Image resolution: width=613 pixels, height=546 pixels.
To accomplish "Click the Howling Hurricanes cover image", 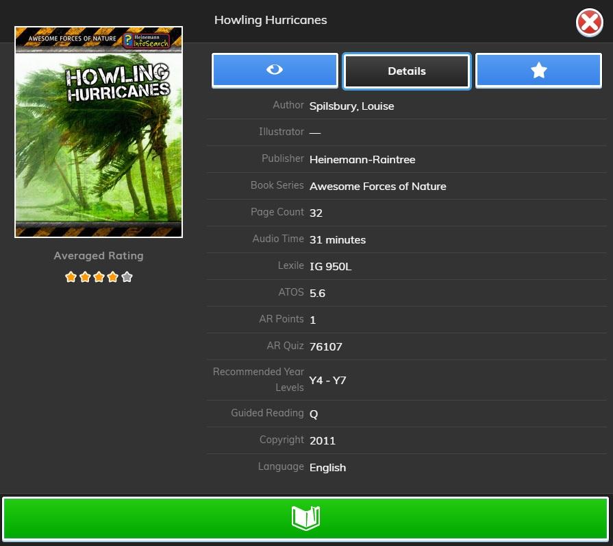I will coord(99,132).
